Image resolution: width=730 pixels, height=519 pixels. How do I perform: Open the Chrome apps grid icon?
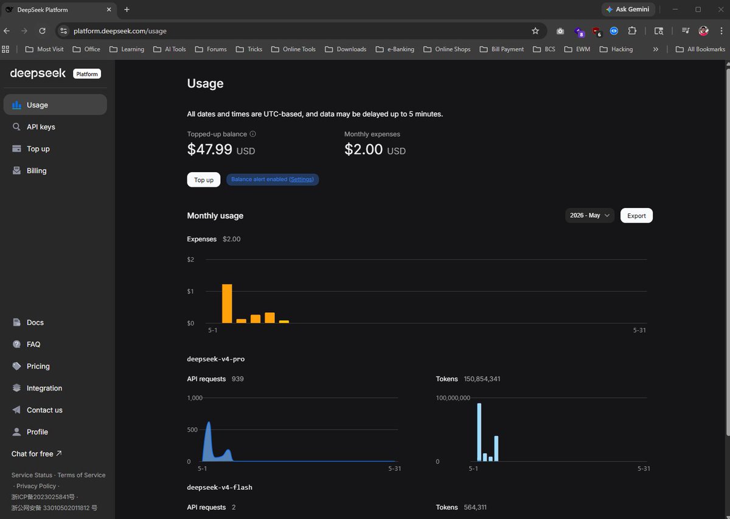pyautogui.click(x=6, y=49)
